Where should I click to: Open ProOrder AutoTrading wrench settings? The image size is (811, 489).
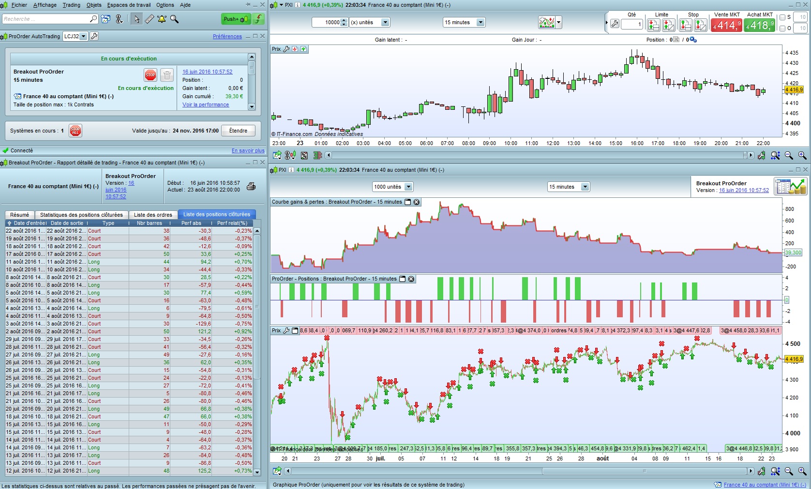pyautogui.click(x=94, y=36)
